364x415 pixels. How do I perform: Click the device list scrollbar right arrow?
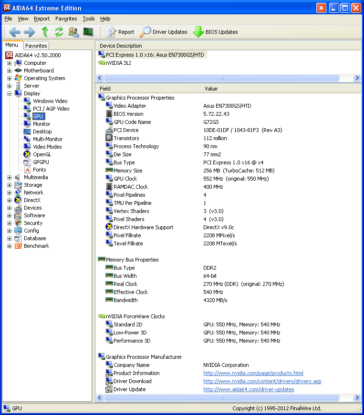click(x=357, y=78)
